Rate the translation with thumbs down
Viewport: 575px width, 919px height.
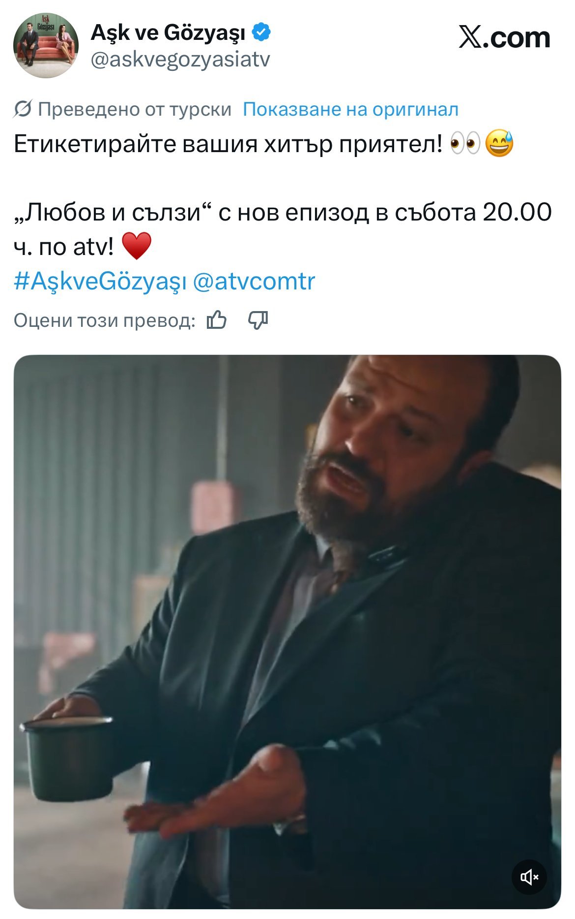click(258, 320)
